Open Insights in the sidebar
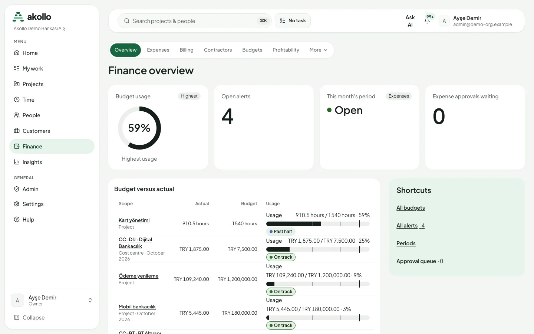 (x=52, y=162)
